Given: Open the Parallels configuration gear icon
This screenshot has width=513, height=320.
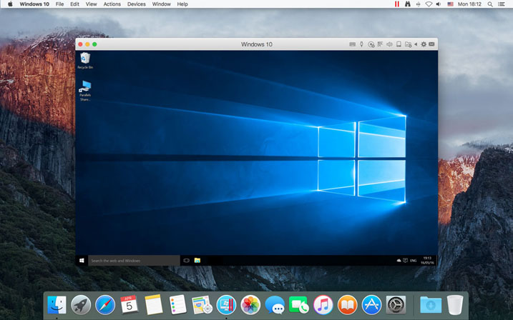Looking at the screenshot, I should [x=424, y=44].
